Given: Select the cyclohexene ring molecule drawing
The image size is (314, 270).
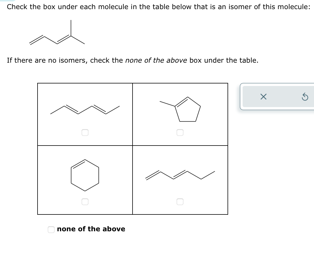Looking at the screenshot, I should click(x=85, y=175).
